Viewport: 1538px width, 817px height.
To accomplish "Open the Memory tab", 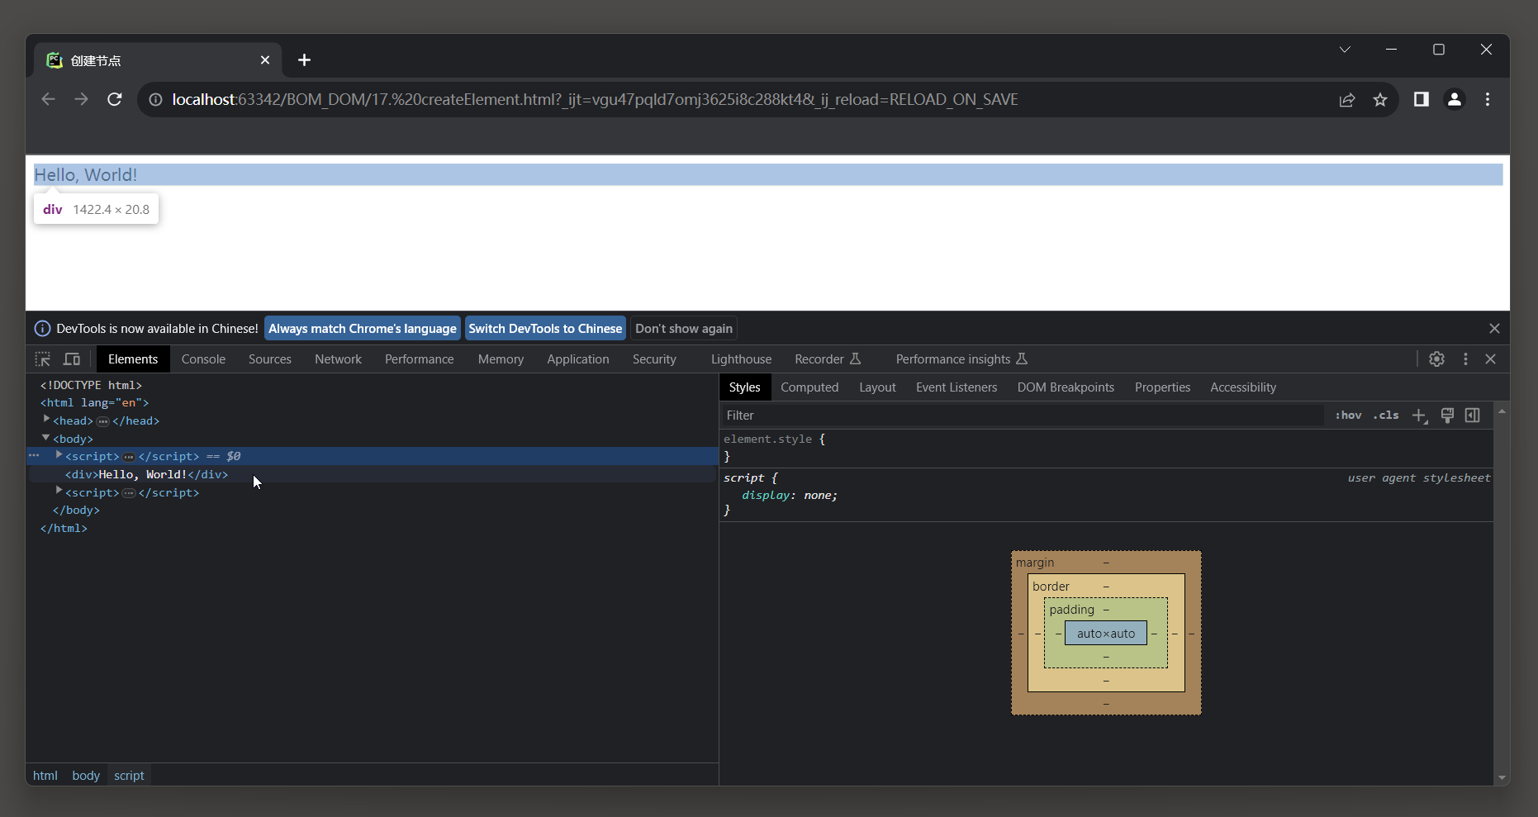I will tap(501, 359).
